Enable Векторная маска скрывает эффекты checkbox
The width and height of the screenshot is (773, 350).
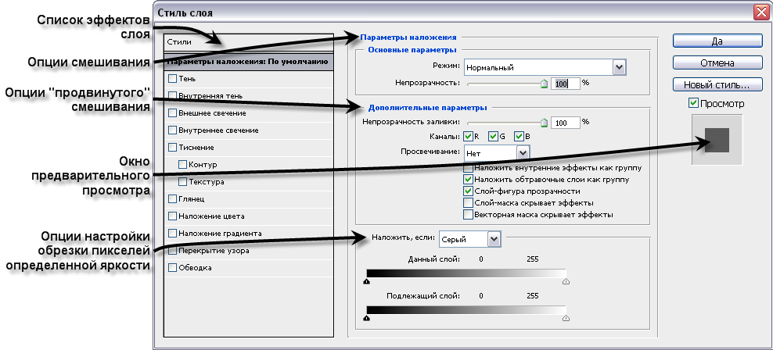click(469, 215)
